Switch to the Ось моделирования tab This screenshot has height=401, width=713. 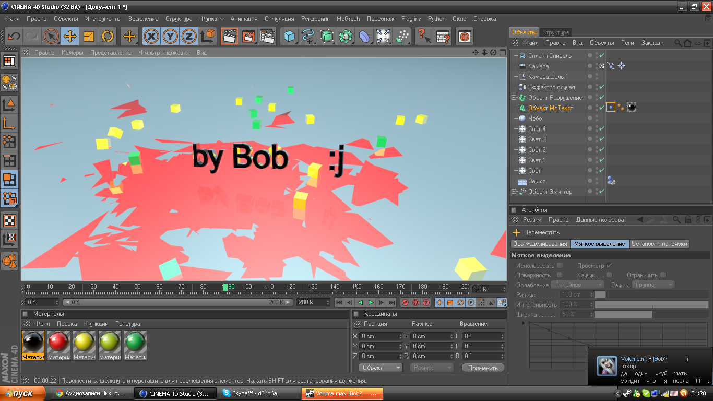tap(540, 244)
